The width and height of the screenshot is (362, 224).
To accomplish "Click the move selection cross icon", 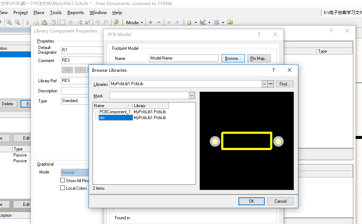I will pyautogui.click(x=71, y=22).
